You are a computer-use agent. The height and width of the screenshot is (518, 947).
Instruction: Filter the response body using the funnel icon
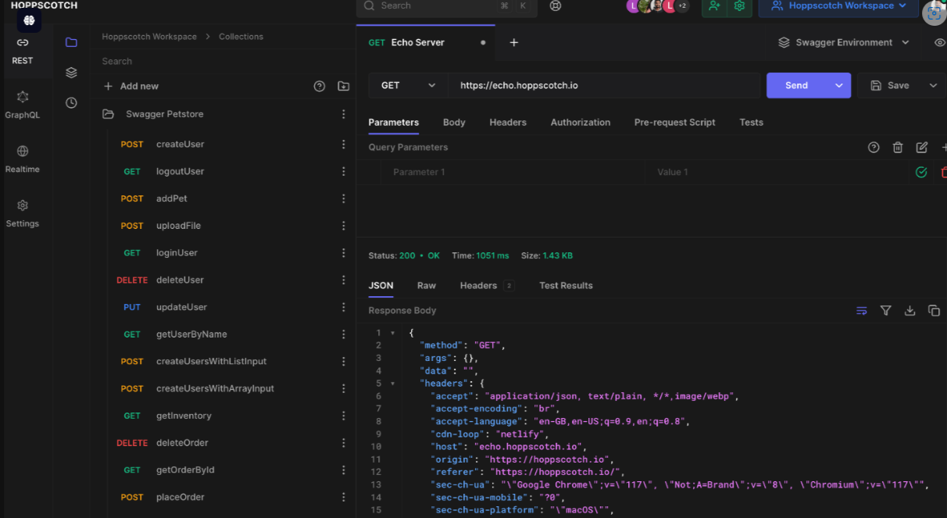[885, 310]
